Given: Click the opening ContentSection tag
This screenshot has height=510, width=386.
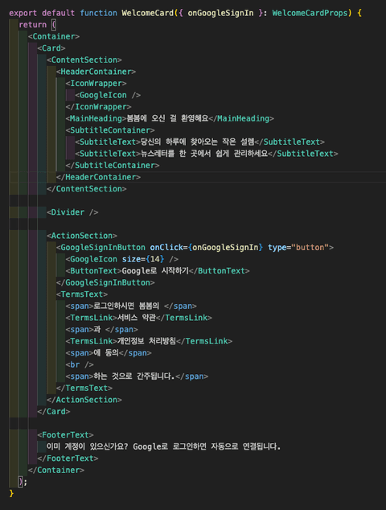Looking at the screenshot, I should click(84, 60).
